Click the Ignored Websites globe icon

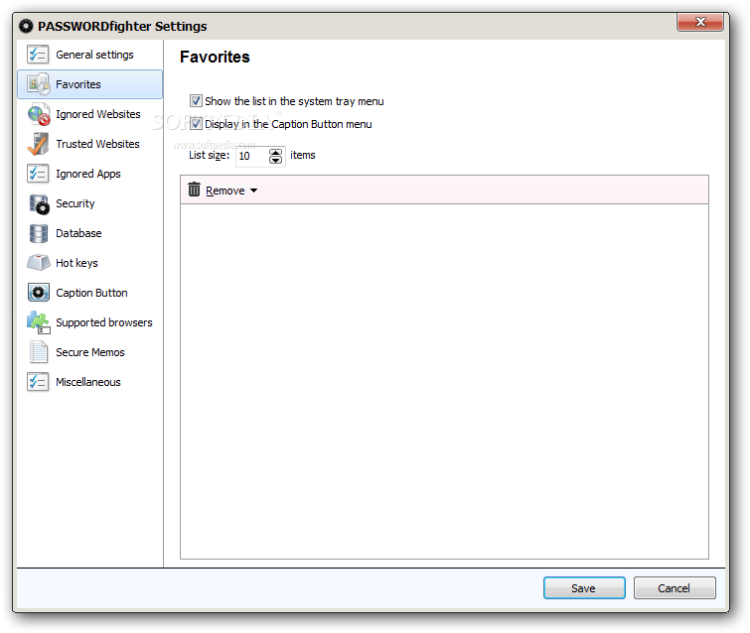[39, 114]
